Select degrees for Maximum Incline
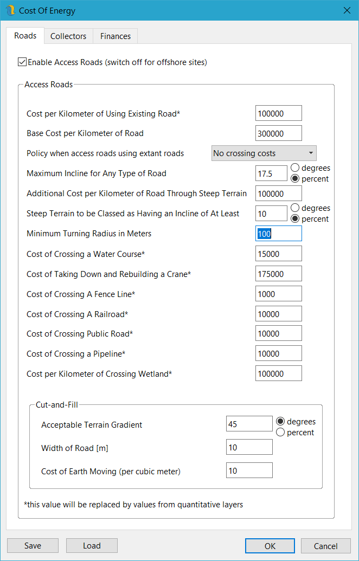The image size is (359, 561). click(296, 168)
